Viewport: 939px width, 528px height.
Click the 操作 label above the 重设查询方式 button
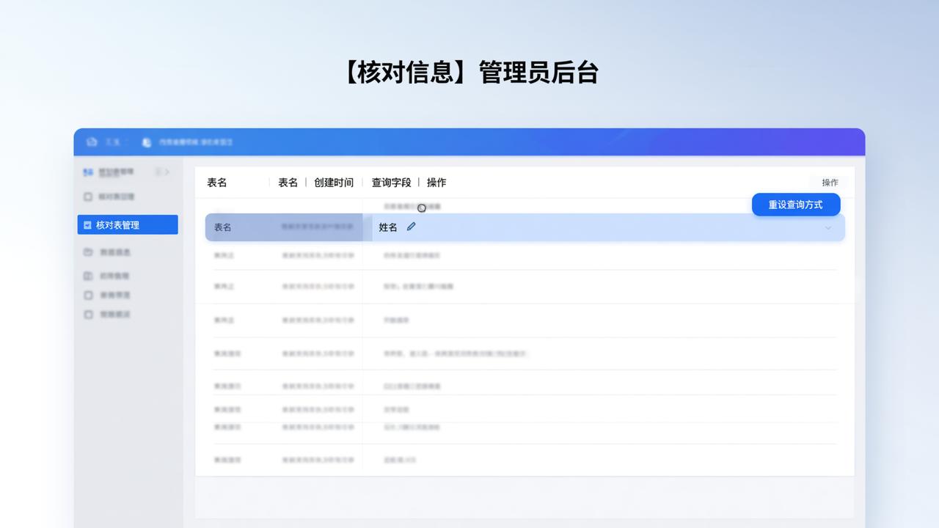coord(830,183)
